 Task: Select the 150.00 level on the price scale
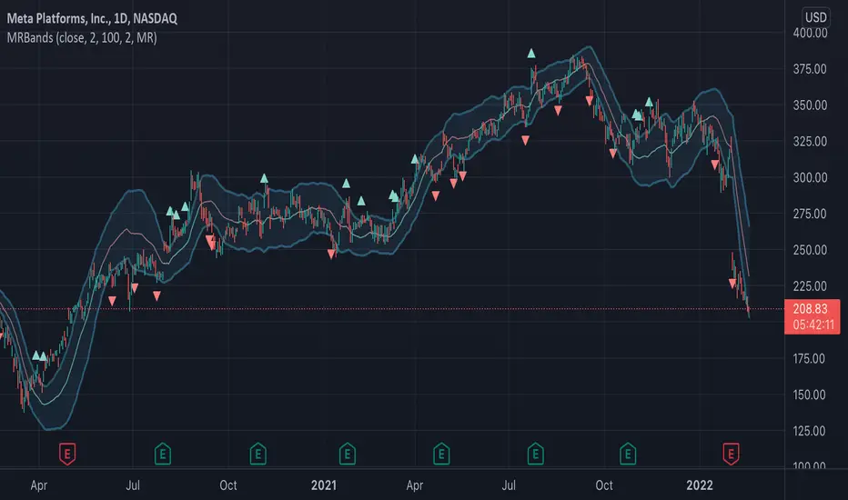pyautogui.click(x=810, y=395)
